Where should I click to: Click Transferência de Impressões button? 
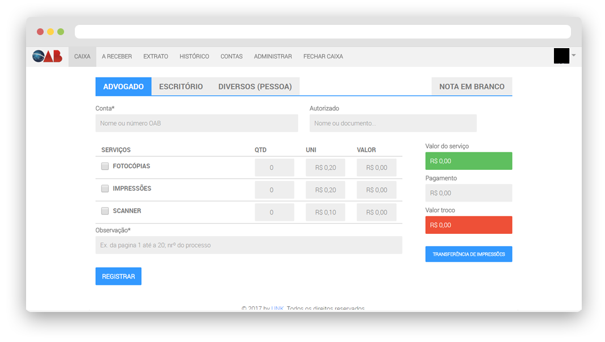[468, 254]
